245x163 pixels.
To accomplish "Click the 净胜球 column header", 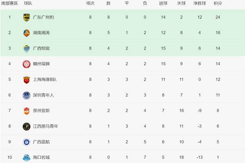I will [200, 4].
